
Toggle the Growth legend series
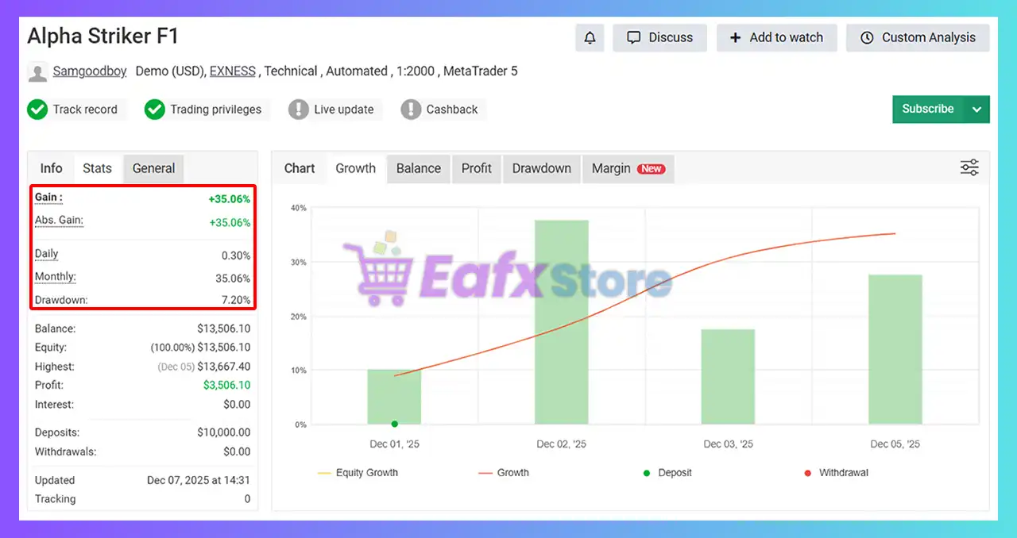click(504, 473)
